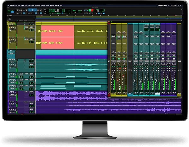Mute the Lo Str.cm track
Viewport: 189px width, 147px height.
pyautogui.click(x=15, y=64)
